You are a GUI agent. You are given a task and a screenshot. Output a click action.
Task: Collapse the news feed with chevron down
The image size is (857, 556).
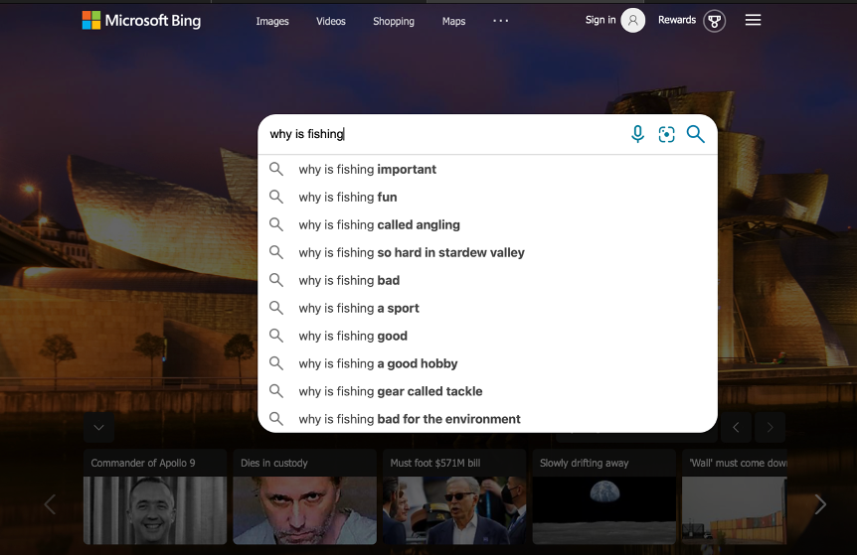pyautogui.click(x=98, y=428)
